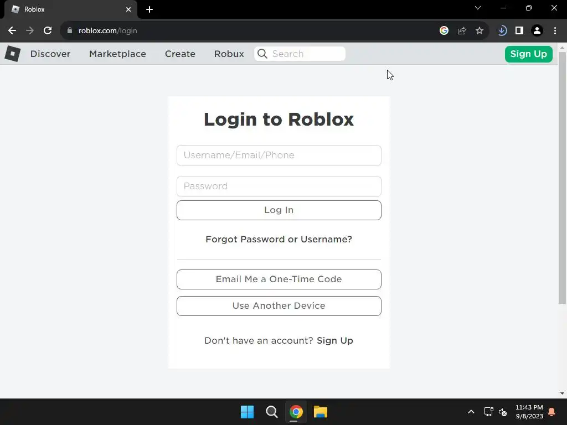The width and height of the screenshot is (567, 425).
Task: Click the search magnifier icon in Roblox navbar
Action: point(262,54)
